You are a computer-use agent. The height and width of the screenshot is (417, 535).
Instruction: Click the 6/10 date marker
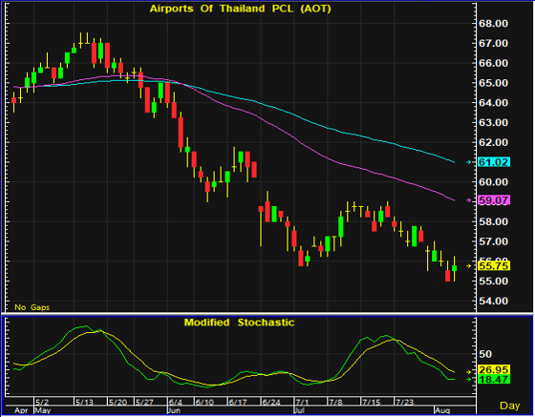(204, 402)
